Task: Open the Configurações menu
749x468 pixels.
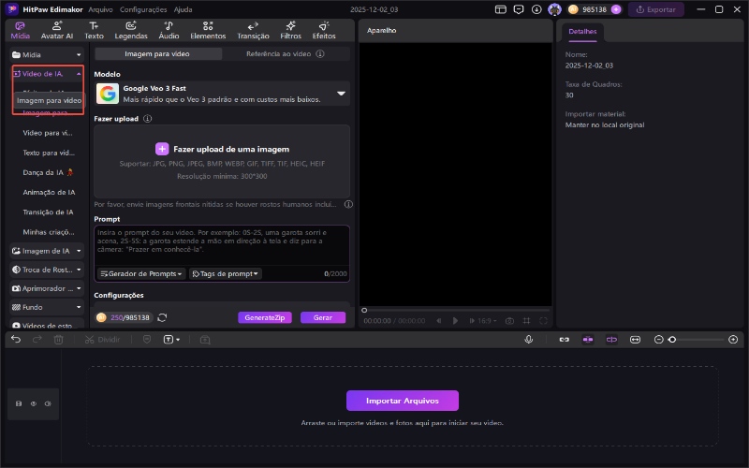Action: (x=142, y=8)
